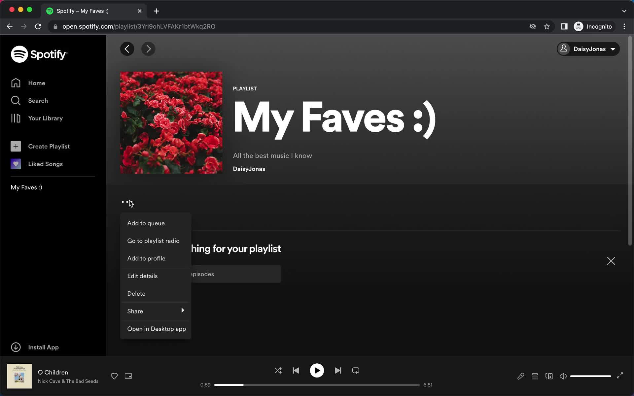634x396 pixels.
Task: Select Edit details from context menu
Action: tap(142, 276)
